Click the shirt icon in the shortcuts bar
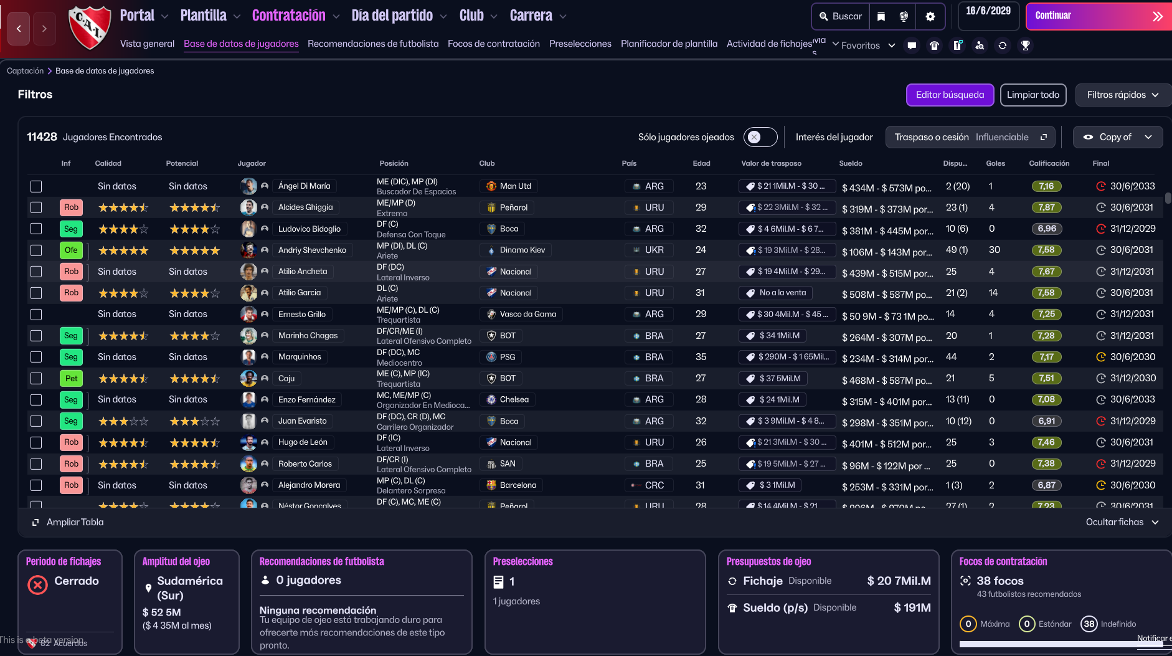The height and width of the screenshot is (656, 1172). tap(934, 45)
